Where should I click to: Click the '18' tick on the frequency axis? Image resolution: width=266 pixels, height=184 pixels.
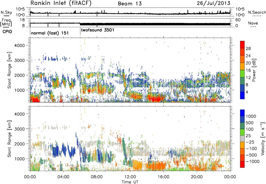pyautogui.click(x=22, y=20)
